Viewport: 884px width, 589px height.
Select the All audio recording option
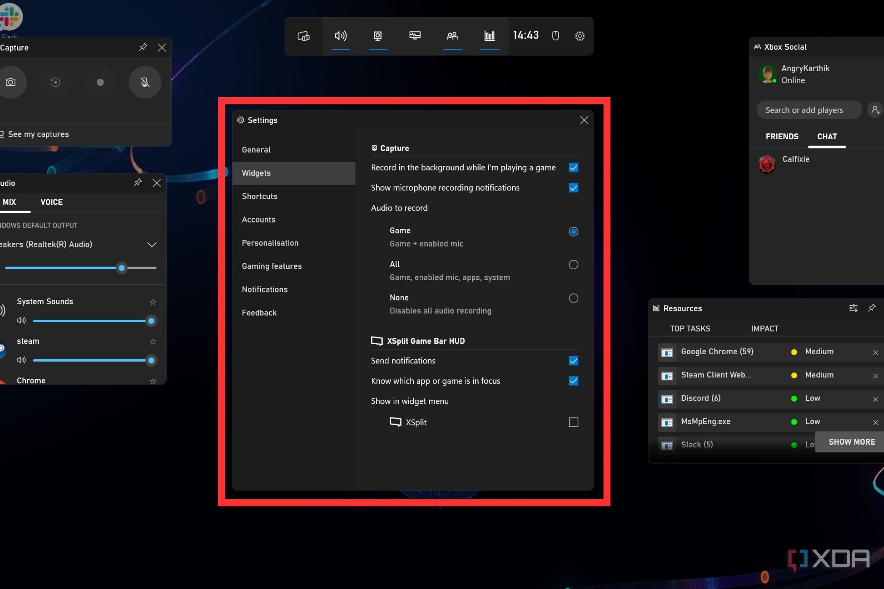pyautogui.click(x=573, y=265)
